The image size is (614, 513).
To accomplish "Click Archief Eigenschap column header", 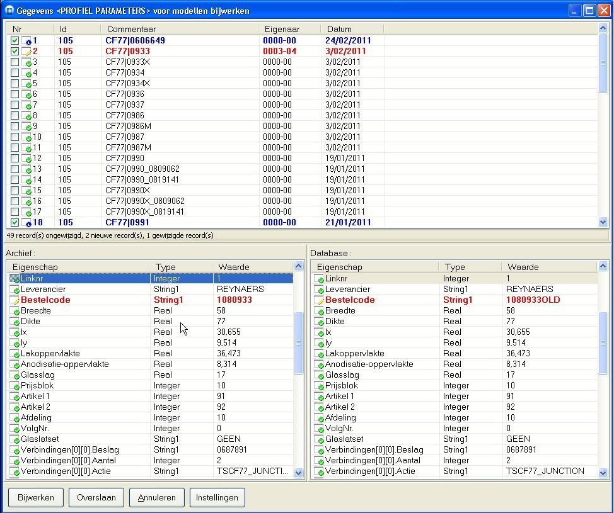I will [x=78, y=267].
